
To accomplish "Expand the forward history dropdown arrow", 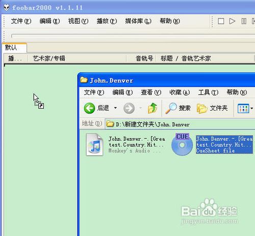I will coord(140,108).
